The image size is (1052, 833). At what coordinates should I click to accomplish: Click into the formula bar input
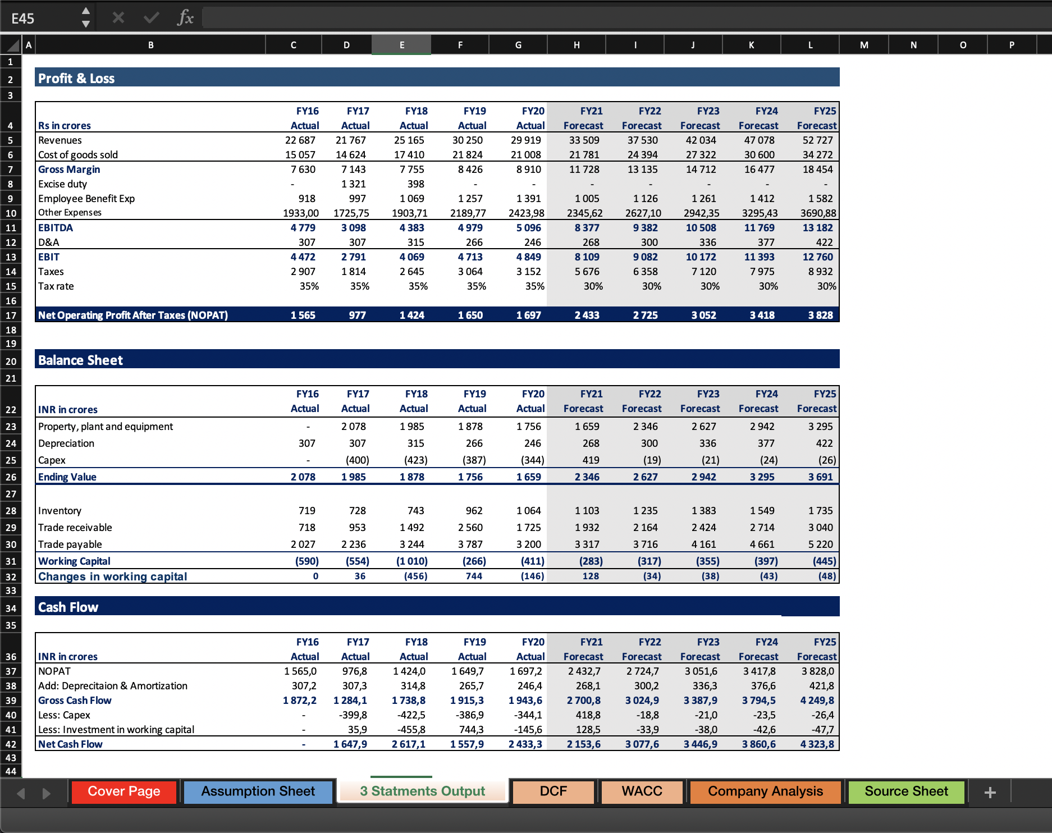tap(626, 18)
